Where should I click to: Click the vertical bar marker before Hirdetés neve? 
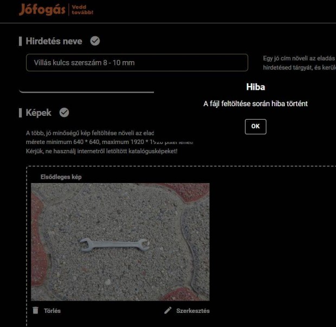[21, 41]
